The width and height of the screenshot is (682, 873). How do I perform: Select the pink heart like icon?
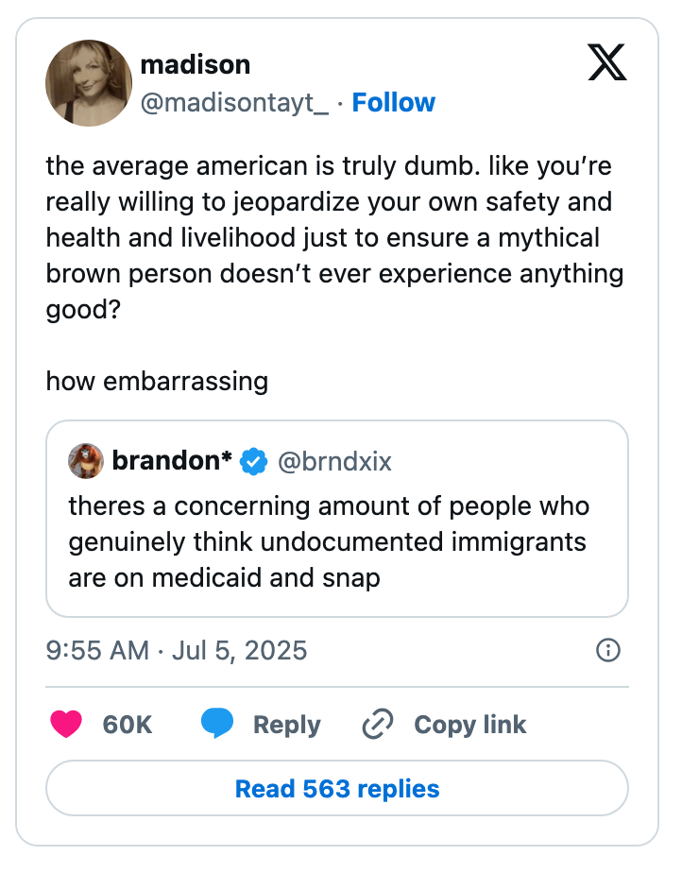66,724
